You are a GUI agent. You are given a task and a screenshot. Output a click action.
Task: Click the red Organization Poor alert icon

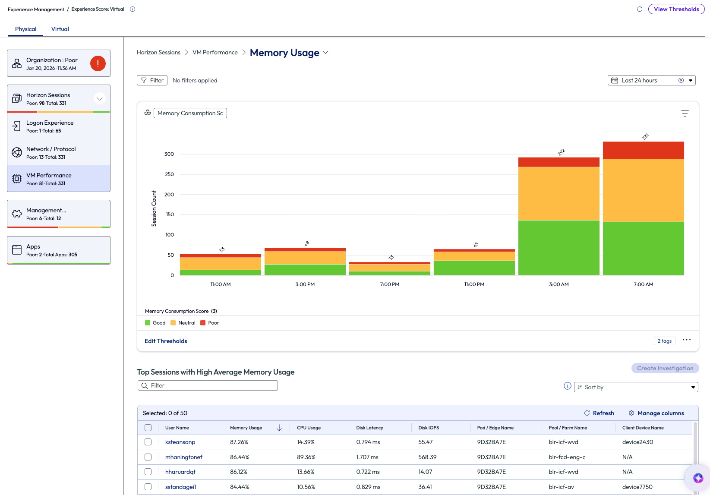pyautogui.click(x=98, y=63)
